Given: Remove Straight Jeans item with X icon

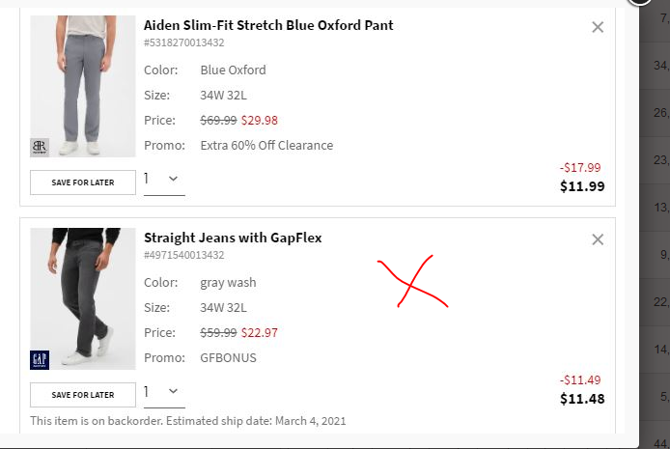Looking at the screenshot, I should point(598,239).
